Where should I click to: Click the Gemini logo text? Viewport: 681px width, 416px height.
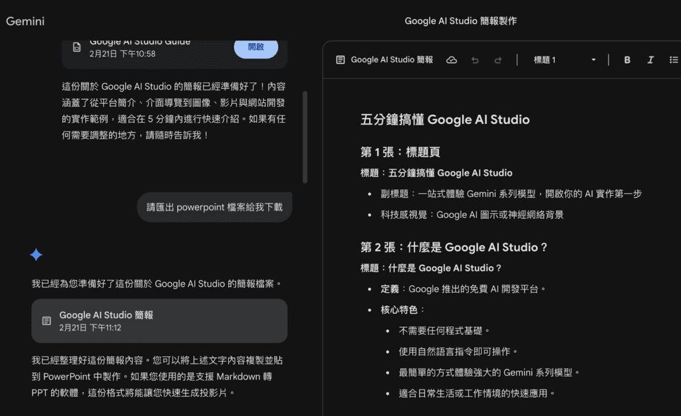tap(25, 21)
